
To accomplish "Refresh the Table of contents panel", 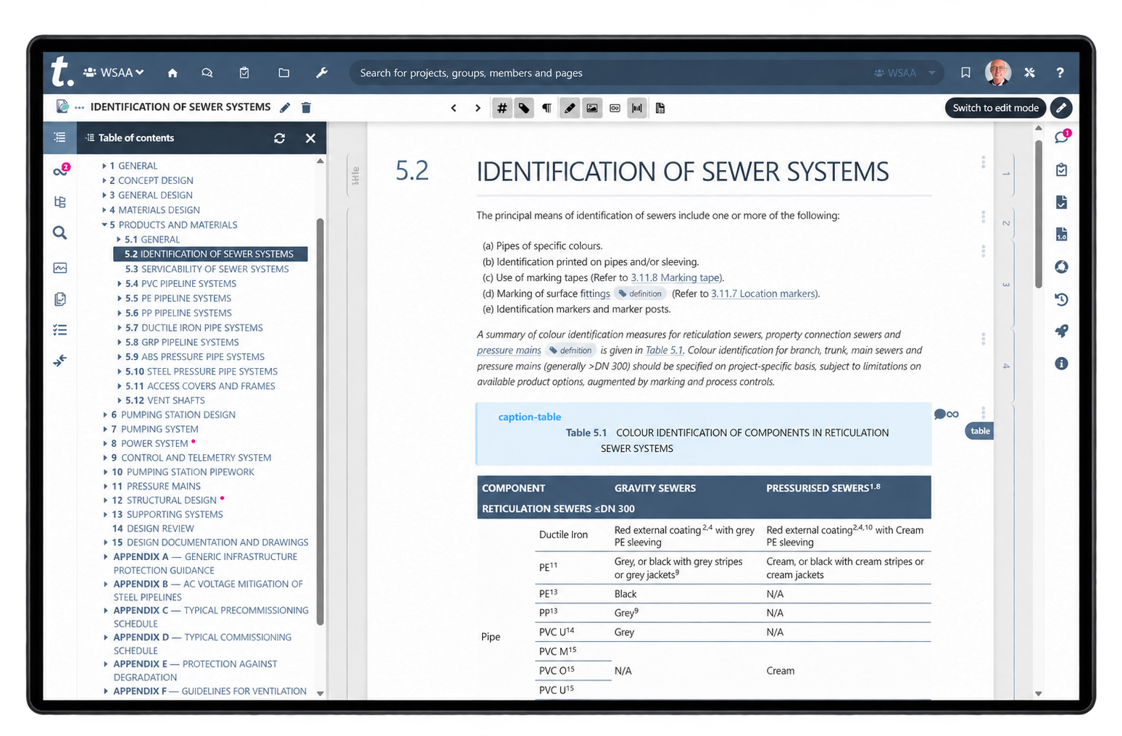I will 280,138.
